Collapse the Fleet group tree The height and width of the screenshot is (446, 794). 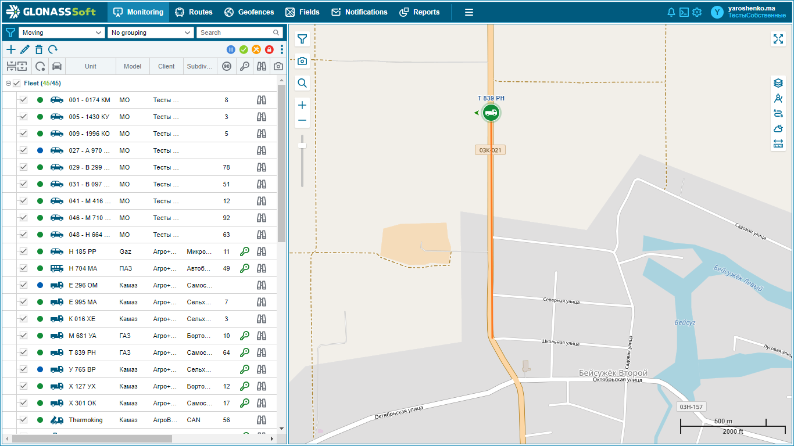point(8,83)
